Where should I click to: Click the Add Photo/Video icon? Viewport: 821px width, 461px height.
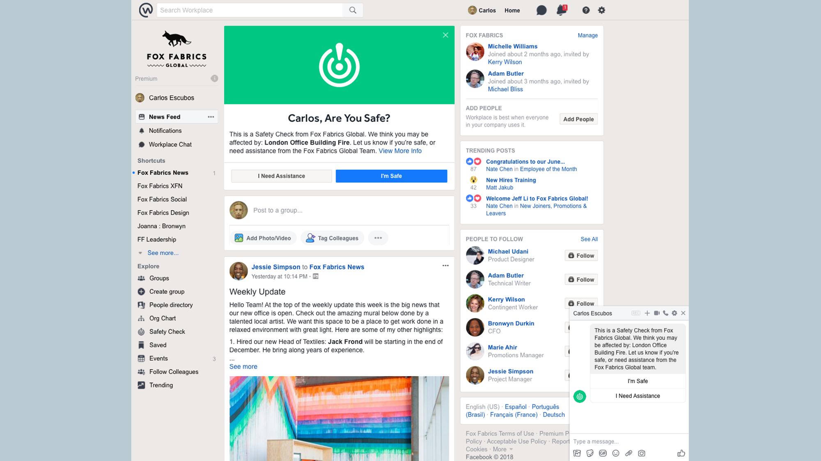[239, 238]
